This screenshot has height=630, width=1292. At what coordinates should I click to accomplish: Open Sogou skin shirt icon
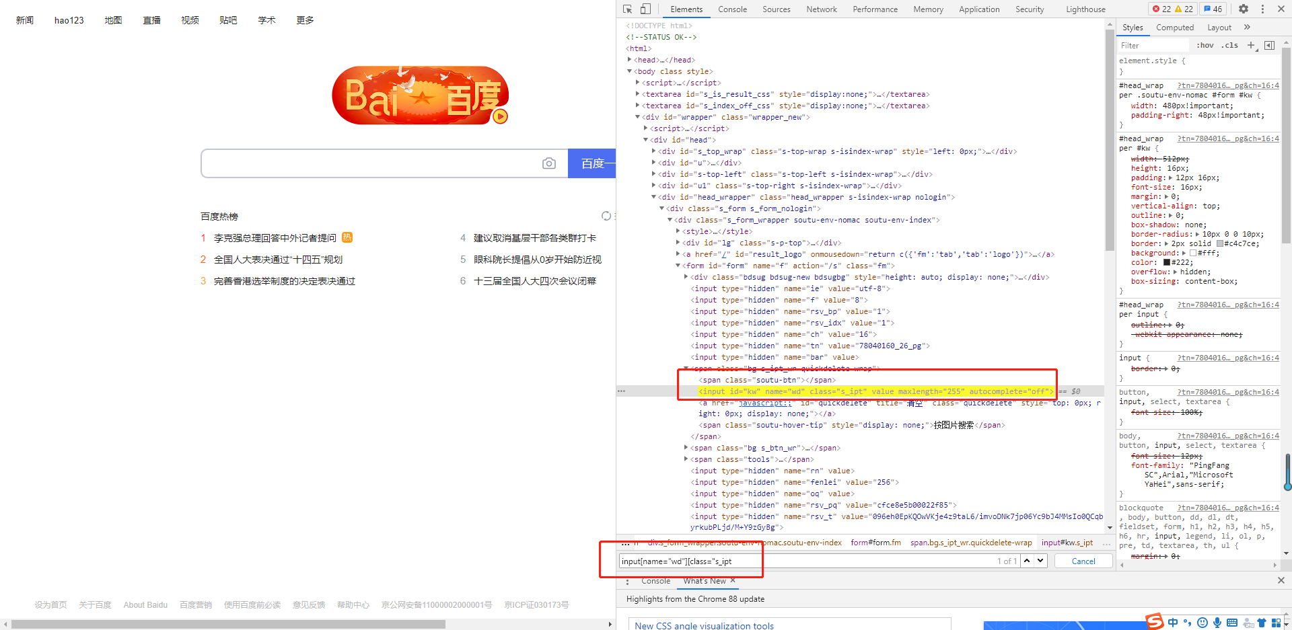[1262, 623]
